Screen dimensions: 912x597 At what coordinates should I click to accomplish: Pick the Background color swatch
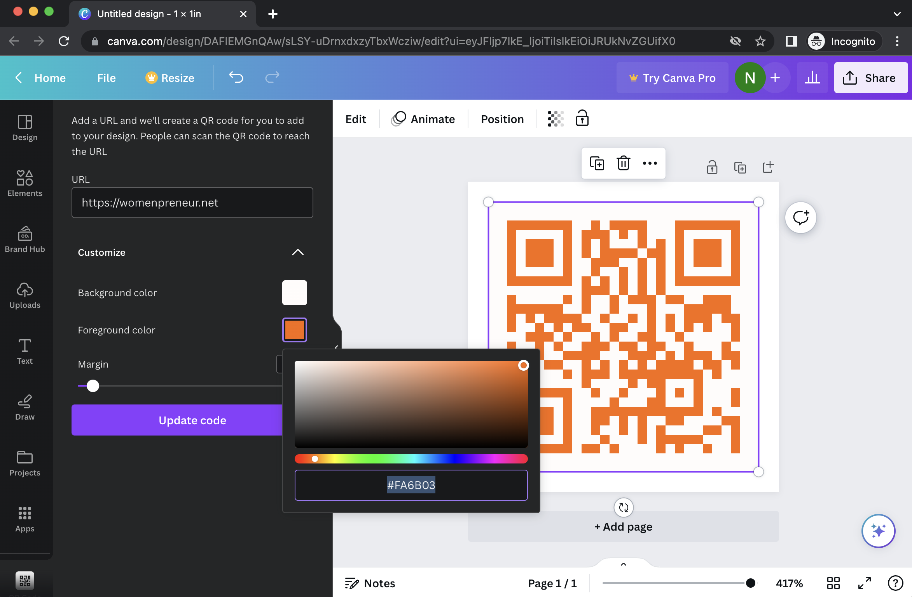pyautogui.click(x=294, y=292)
